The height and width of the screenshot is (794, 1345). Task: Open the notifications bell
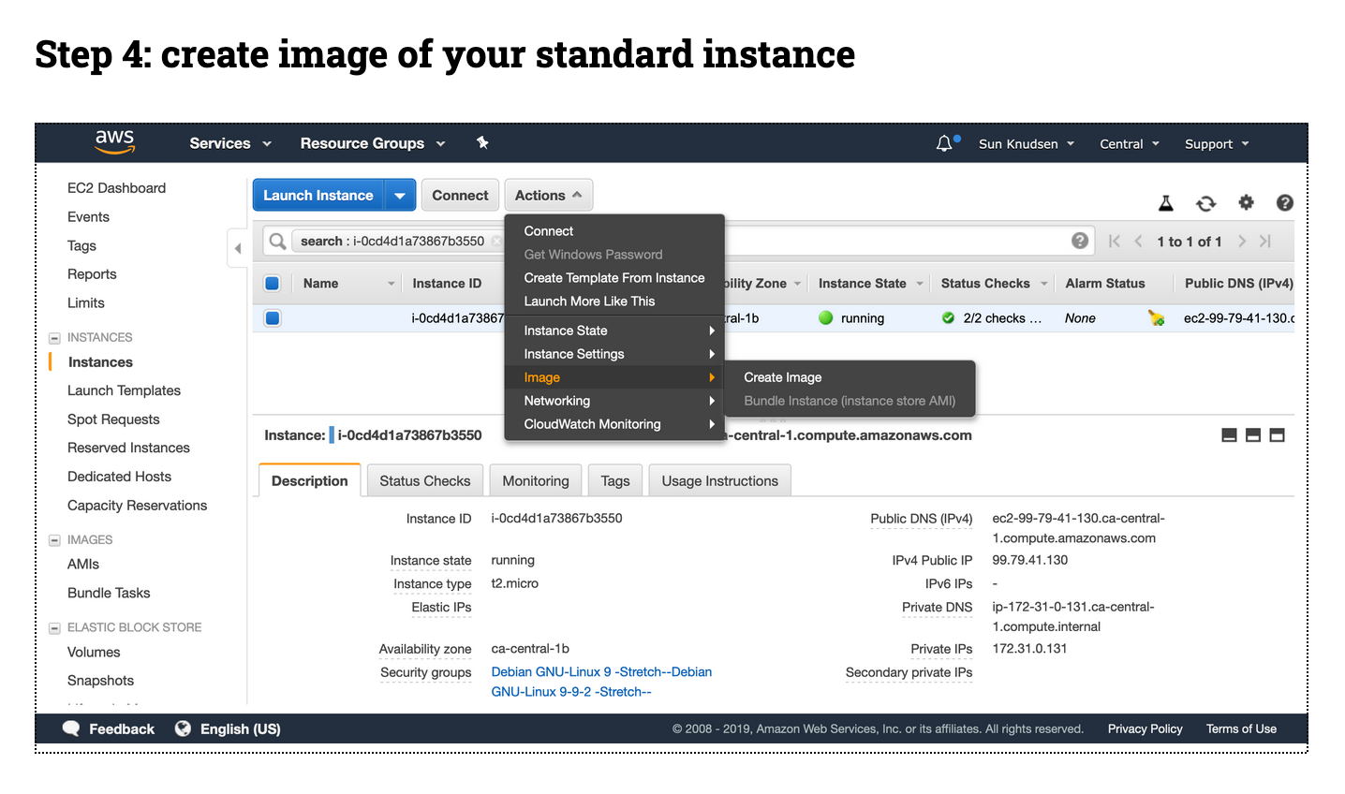click(x=944, y=142)
